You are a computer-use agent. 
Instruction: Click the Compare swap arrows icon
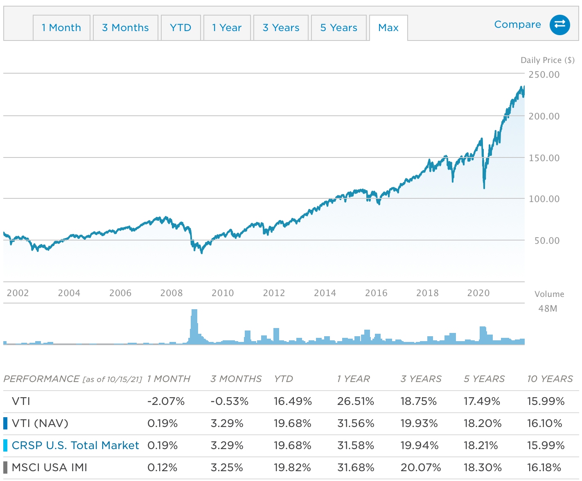pyautogui.click(x=559, y=25)
